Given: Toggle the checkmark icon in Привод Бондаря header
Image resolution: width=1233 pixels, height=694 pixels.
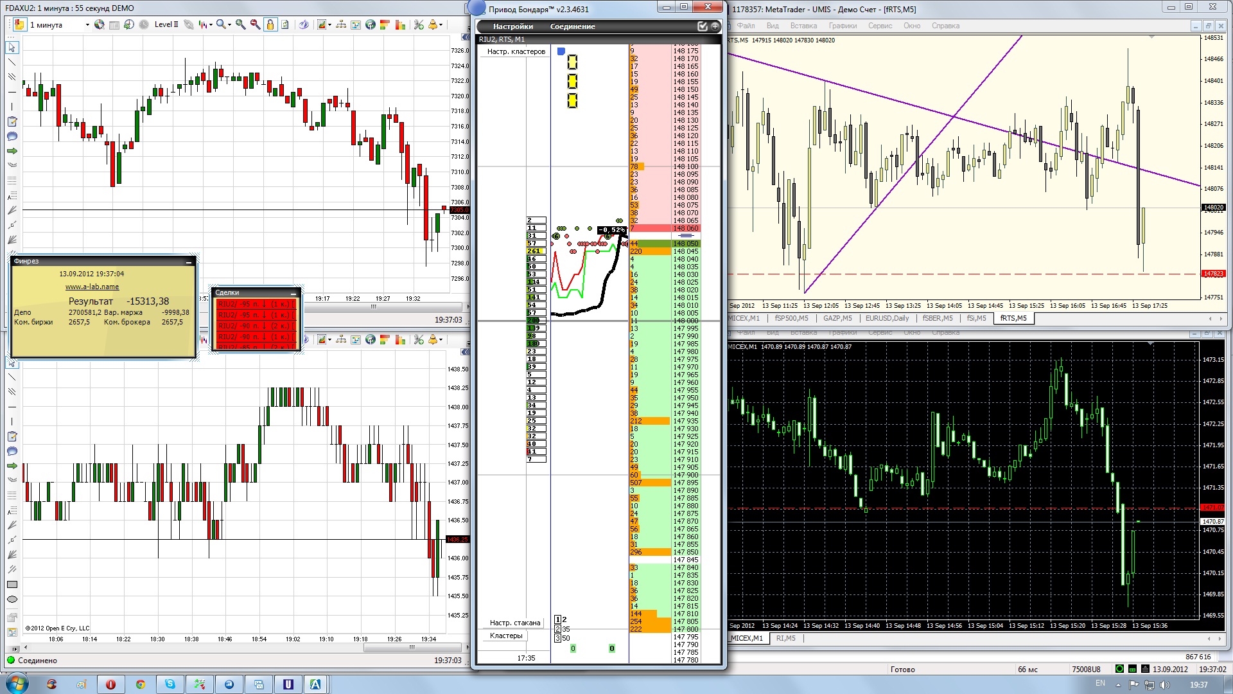Looking at the screenshot, I should [703, 26].
